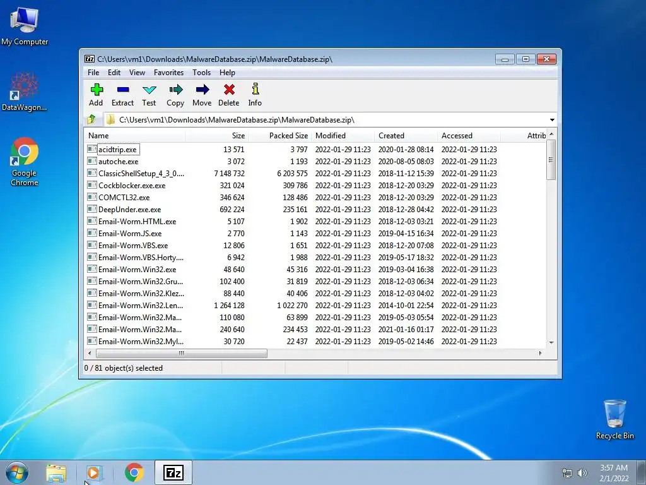Select Email-Worm.VBS.Horty file name
This screenshot has height=485, width=646.
point(141,258)
